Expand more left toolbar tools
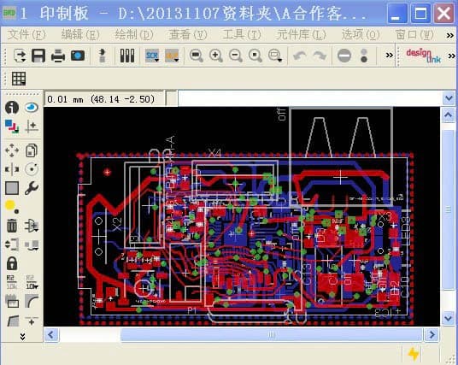This screenshot has height=365, width=458. pos(22,336)
